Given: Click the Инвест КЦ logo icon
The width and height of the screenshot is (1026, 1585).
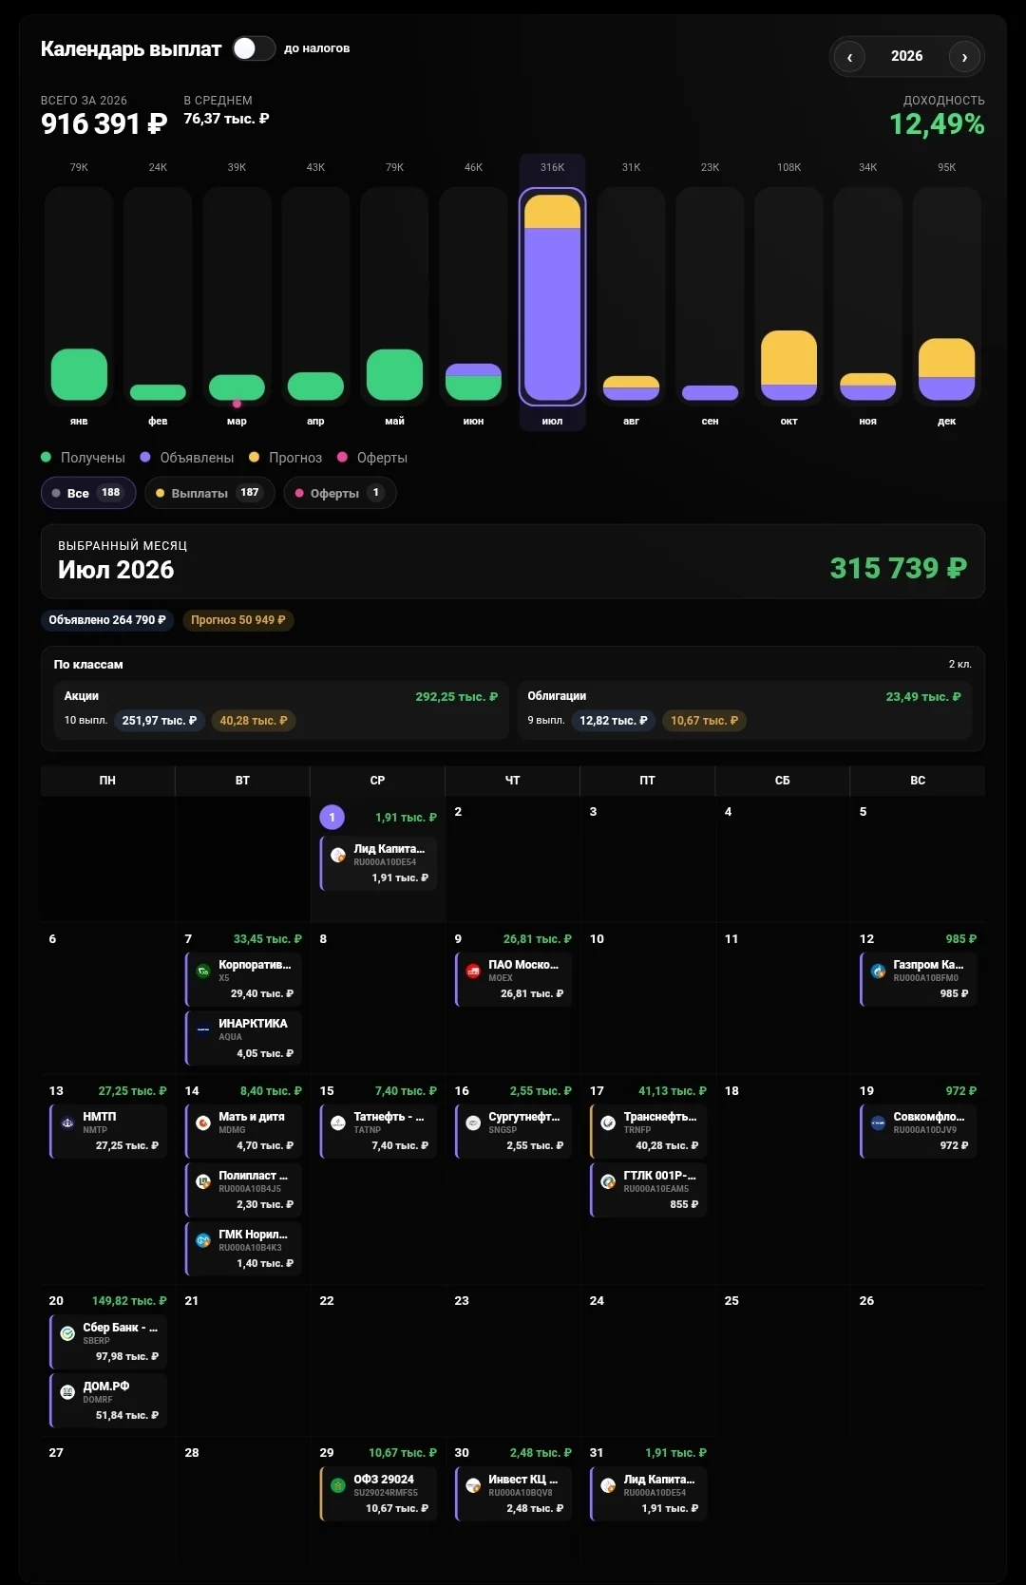Looking at the screenshot, I should 473,1486.
